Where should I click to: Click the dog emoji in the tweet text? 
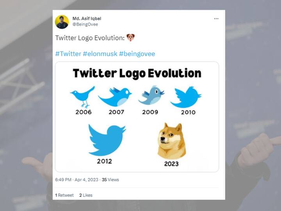coord(130,38)
